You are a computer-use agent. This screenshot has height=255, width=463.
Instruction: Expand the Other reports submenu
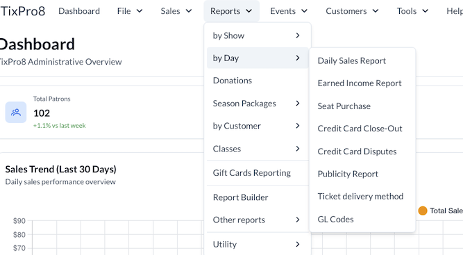pos(258,220)
